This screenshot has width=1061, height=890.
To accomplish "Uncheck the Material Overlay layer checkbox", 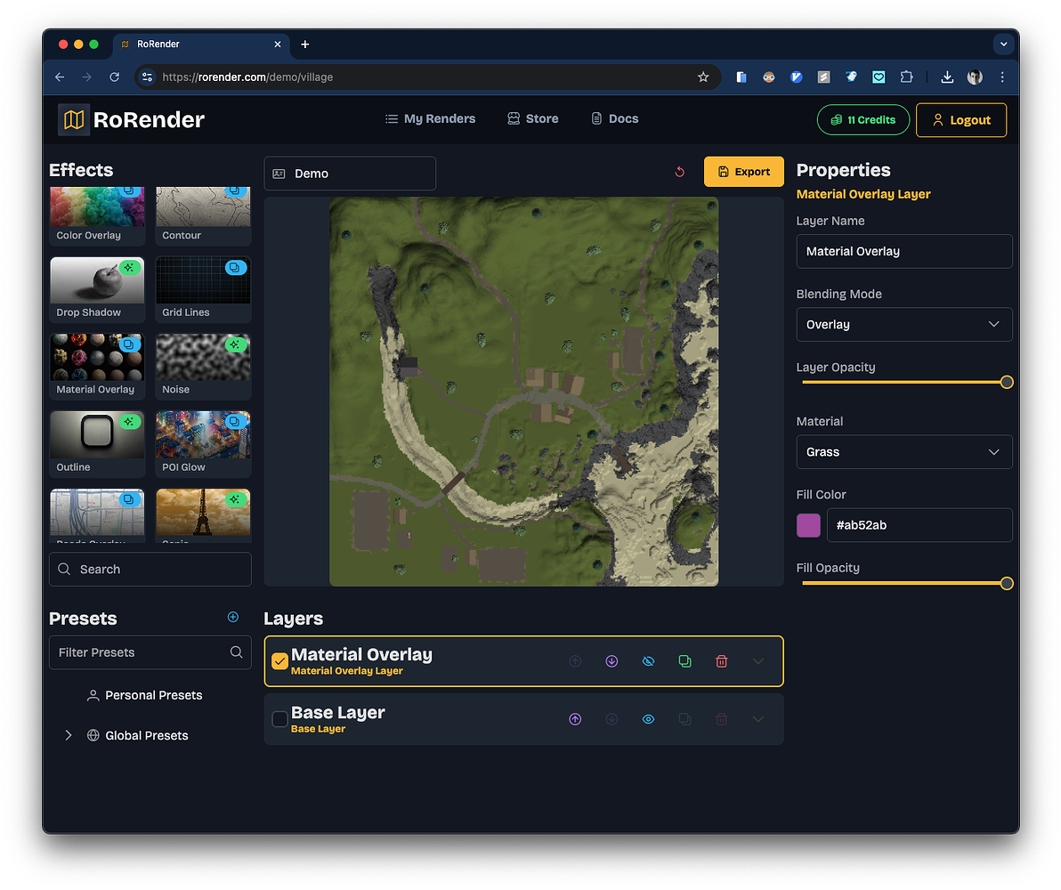I will [x=279, y=660].
